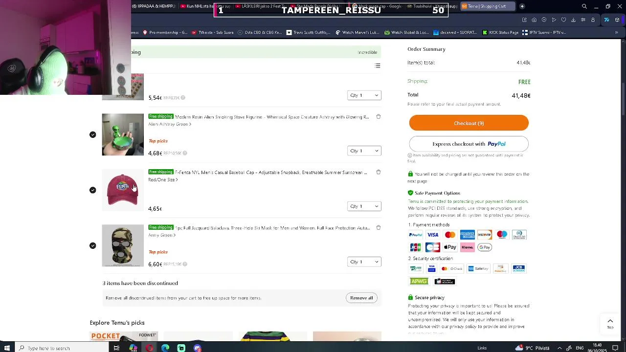Image resolution: width=626 pixels, height=352 pixels.
Task: Open Task View on the taskbar
Action: (x=116, y=348)
